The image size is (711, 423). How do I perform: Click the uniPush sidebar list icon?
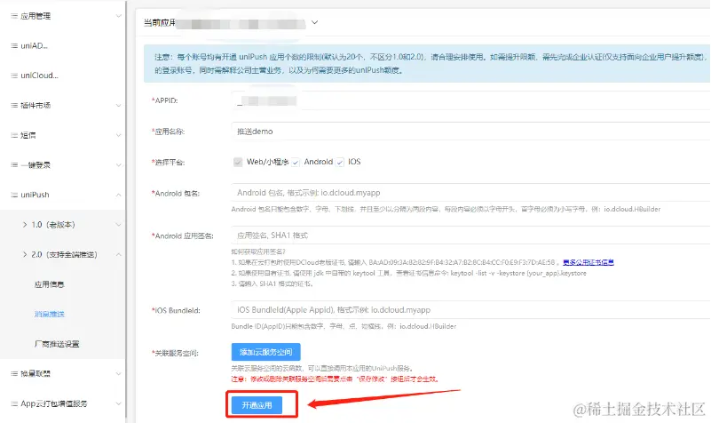pos(14,195)
